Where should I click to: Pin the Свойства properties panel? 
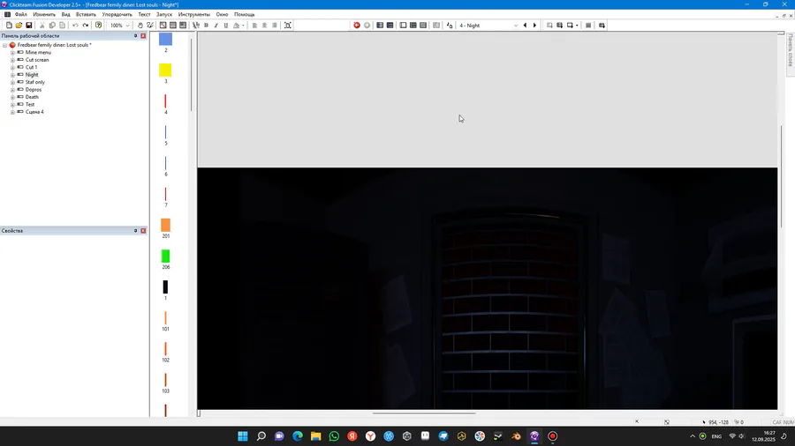(x=135, y=231)
